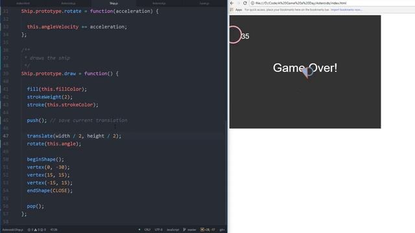Change grammar from JavaScript in status bar
Screen dimensions: 415x233
172,230
